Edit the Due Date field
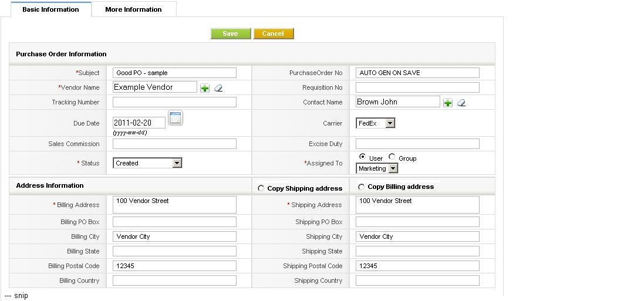The image size is (631, 301). pyautogui.click(x=139, y=123)
